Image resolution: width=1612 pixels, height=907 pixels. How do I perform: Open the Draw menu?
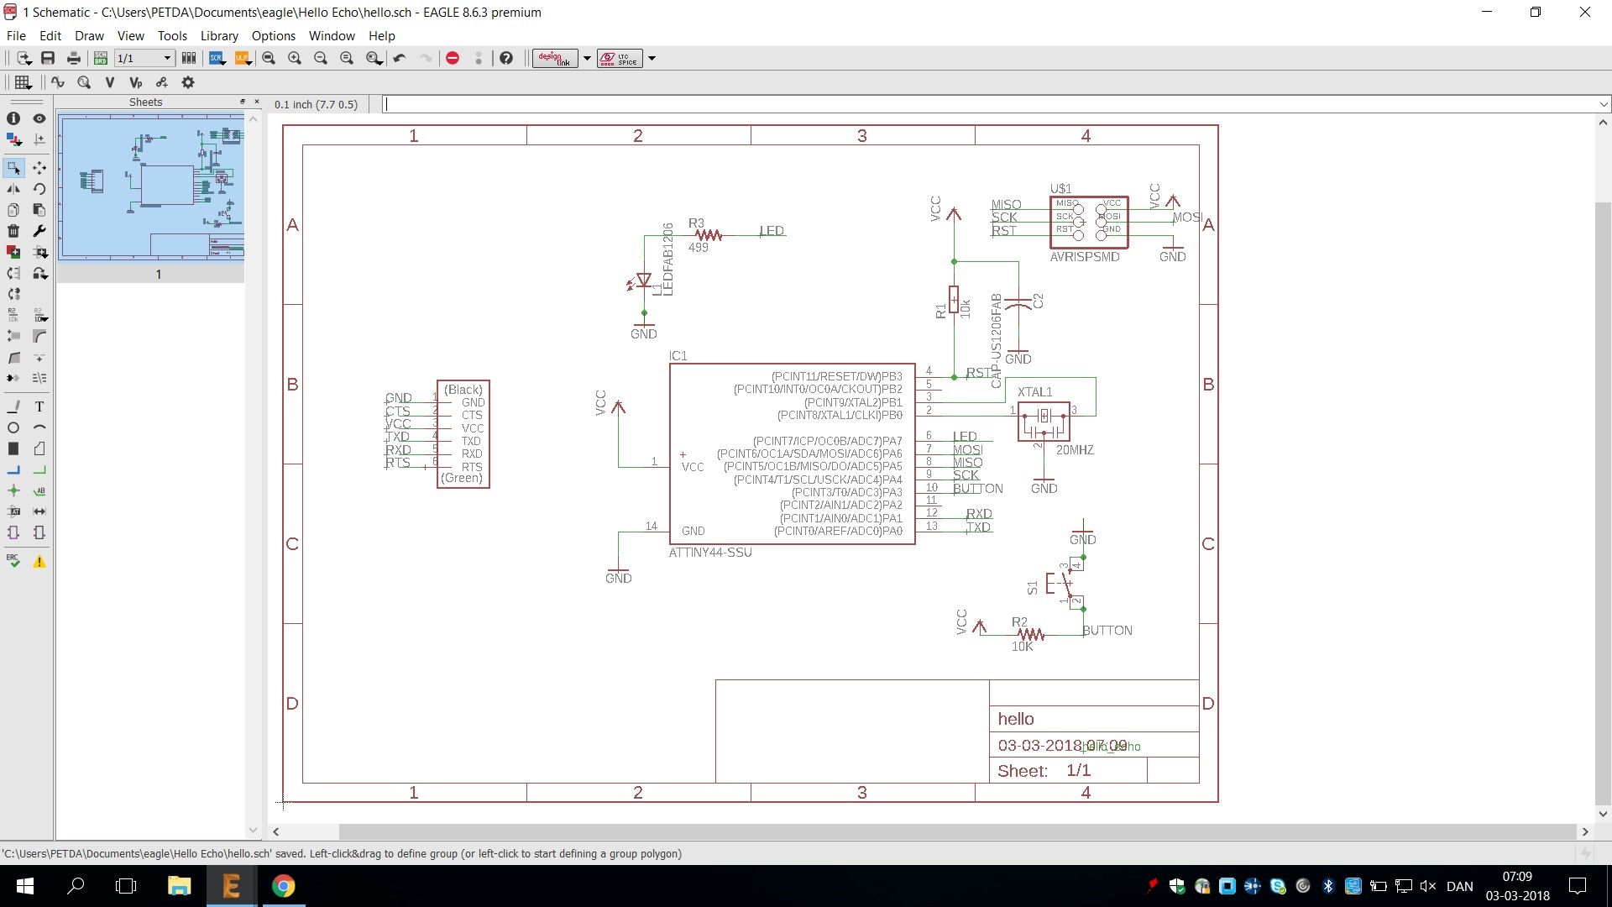tap(89, 36)
